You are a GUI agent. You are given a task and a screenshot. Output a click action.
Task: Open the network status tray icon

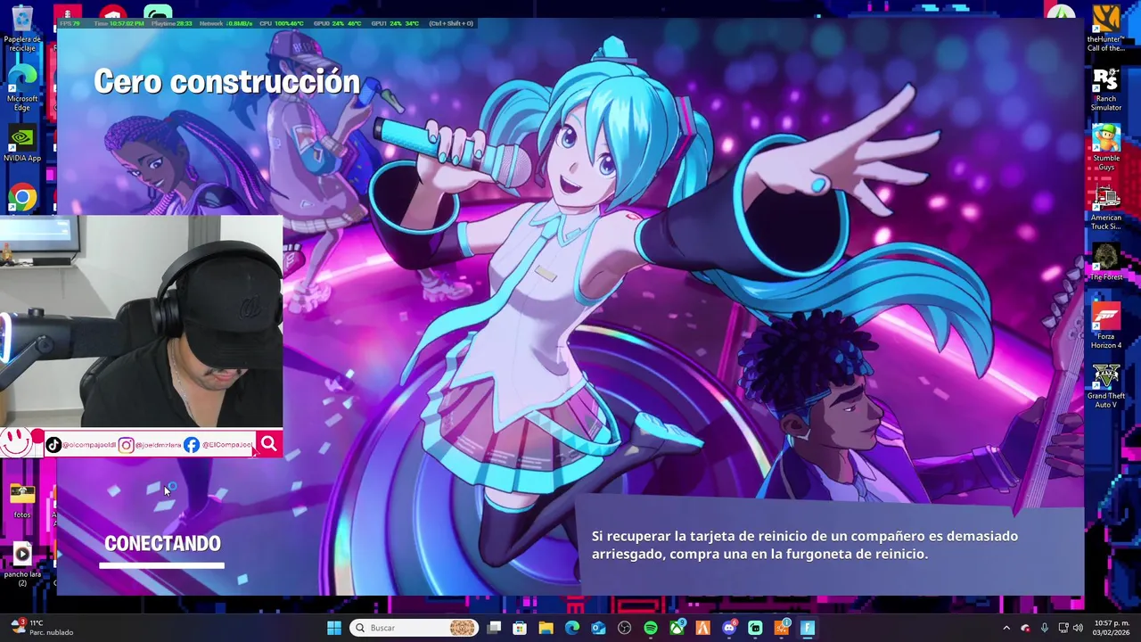coord(1063,628)
